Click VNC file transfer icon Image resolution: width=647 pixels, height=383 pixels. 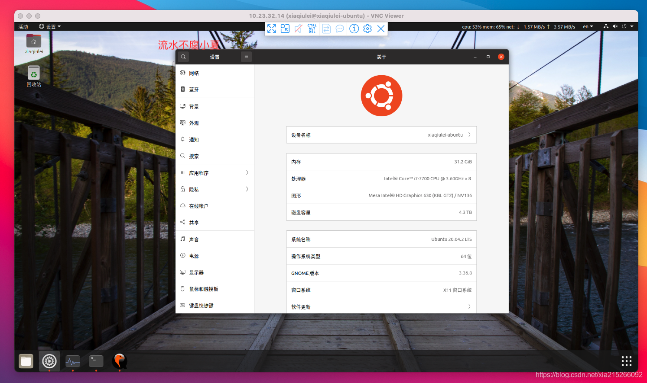tap(326, 29)
